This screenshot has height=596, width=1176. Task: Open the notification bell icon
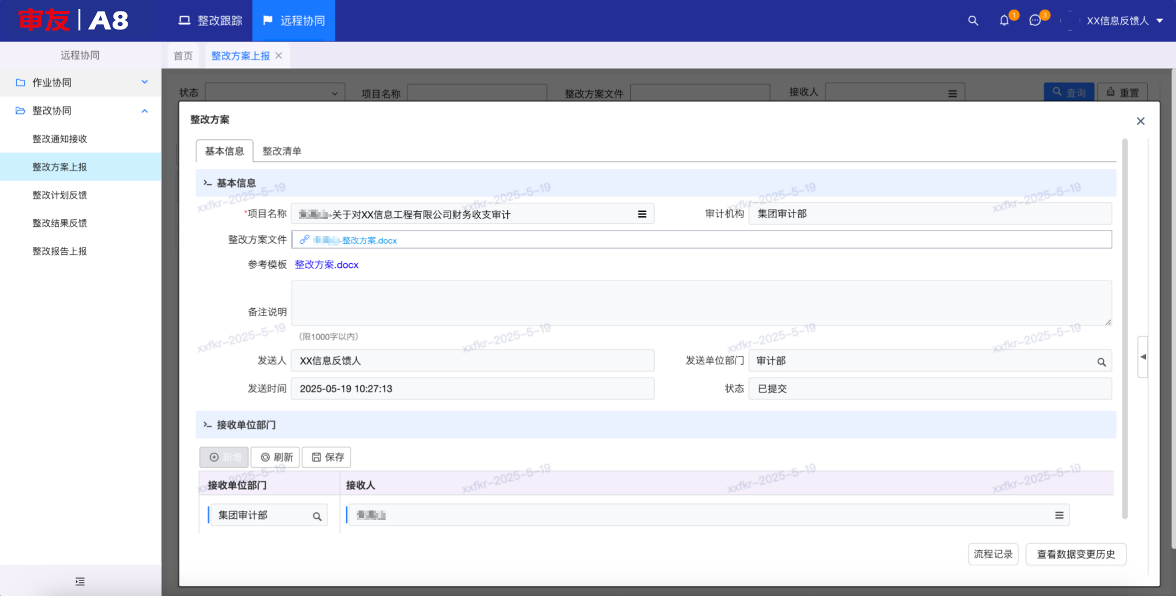[x=1004, y=21]
